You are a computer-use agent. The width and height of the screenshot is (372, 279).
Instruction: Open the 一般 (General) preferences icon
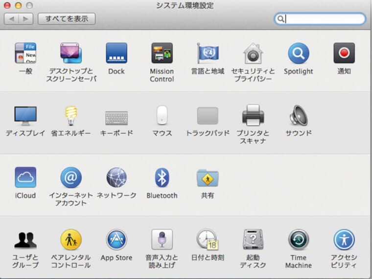click(25, 53)
